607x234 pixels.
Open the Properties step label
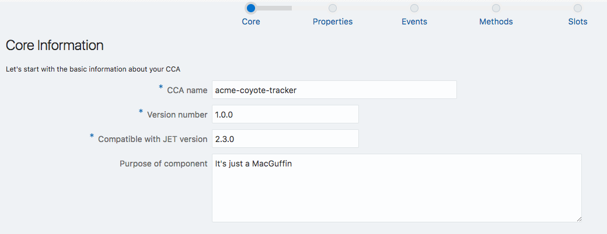tap(333, 22)
